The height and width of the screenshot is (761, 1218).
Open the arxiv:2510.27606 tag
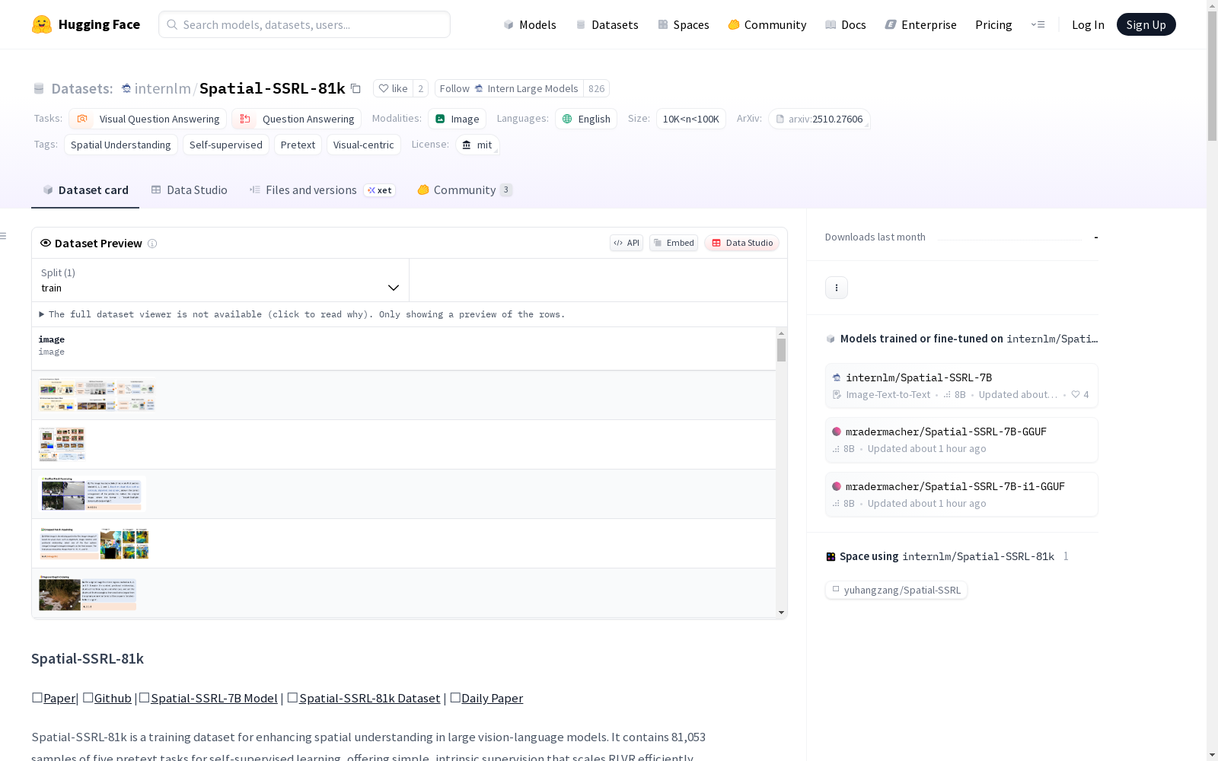819,119
